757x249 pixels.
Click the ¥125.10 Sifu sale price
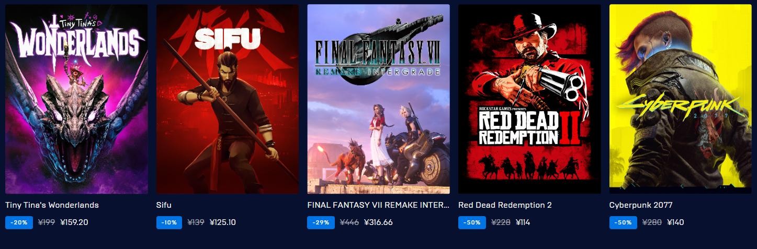coord(222,222)
